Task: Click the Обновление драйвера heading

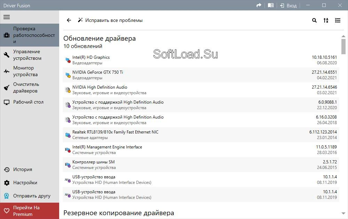Action: click(x=100, y=38)
